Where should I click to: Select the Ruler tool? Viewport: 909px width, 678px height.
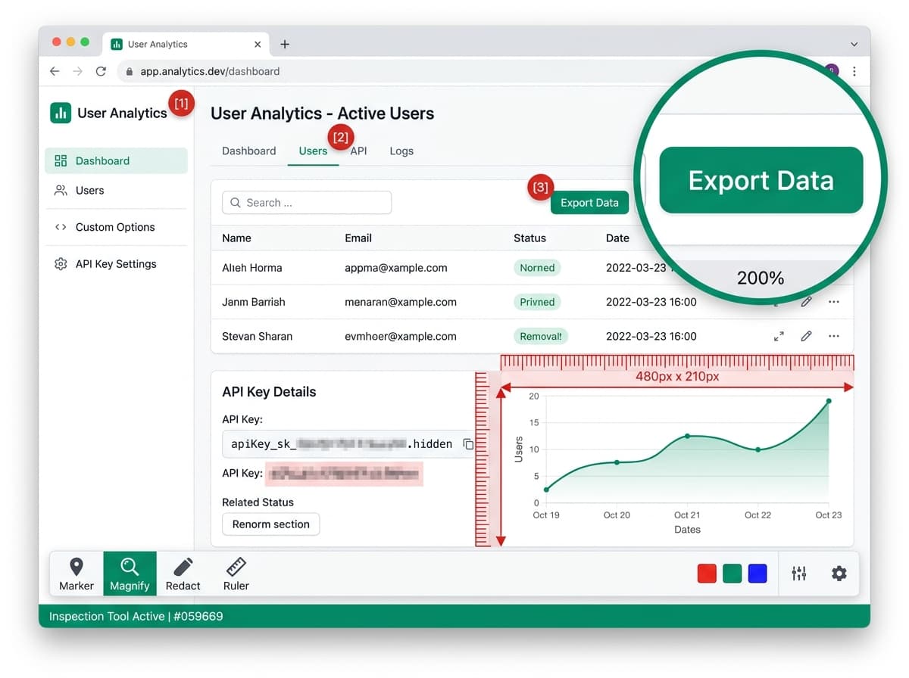[x=236, y=574]
